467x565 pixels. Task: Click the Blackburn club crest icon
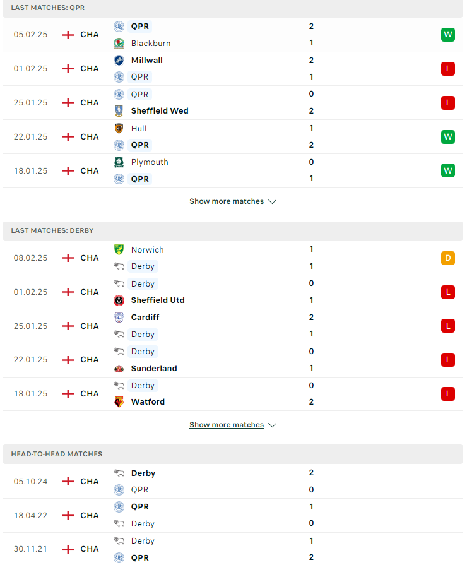119,43
